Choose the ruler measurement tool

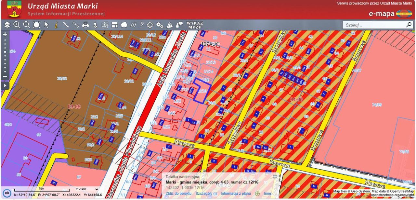[x=66, y=25]
